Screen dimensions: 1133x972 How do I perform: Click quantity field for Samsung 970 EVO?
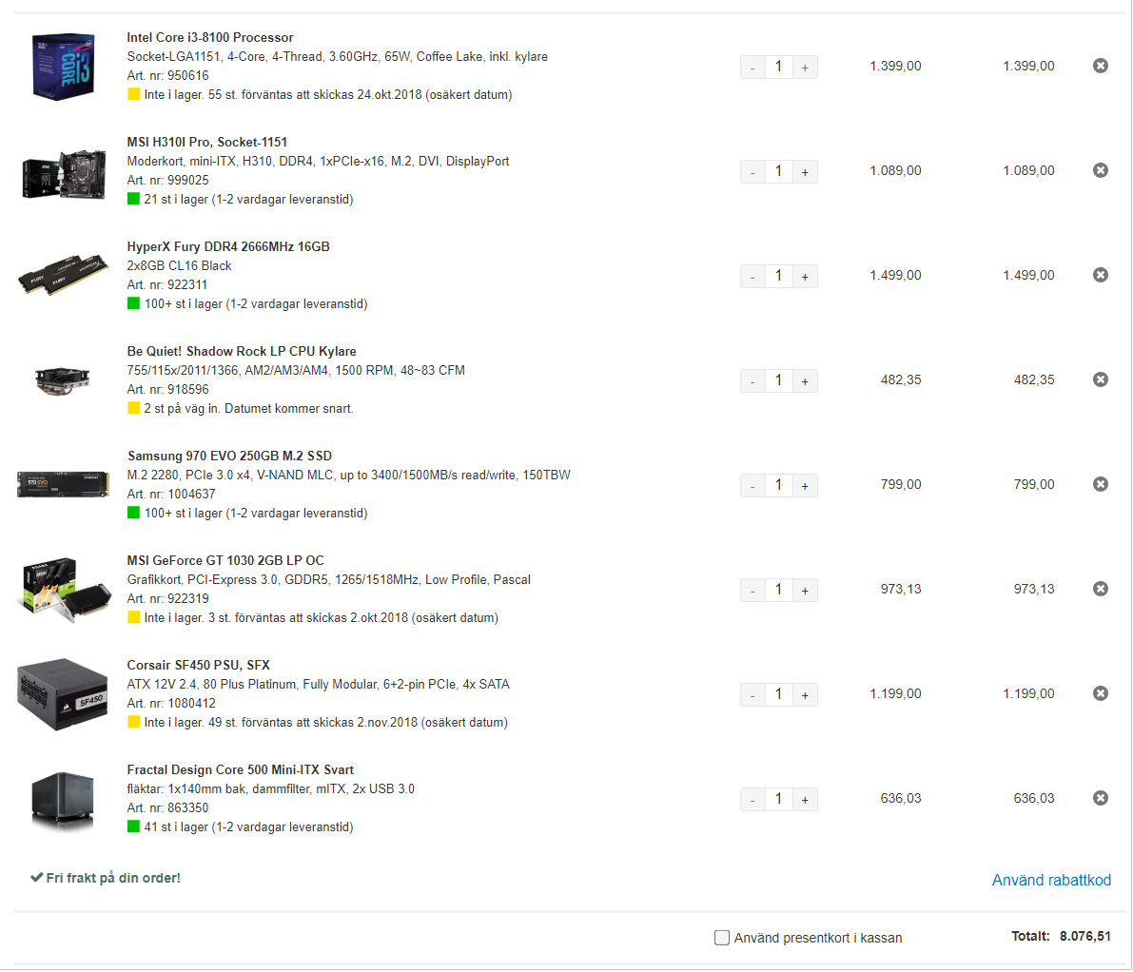click(x=778, y=486)
